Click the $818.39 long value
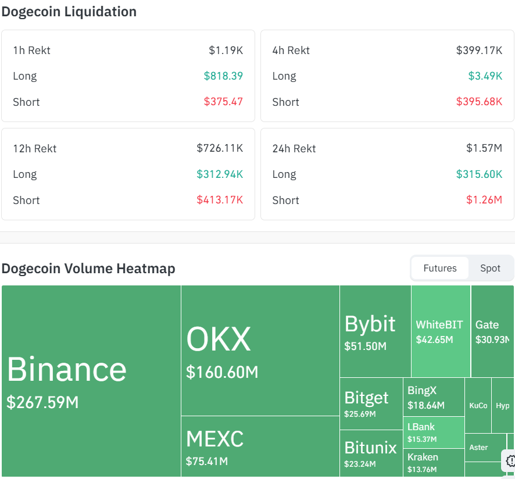The width and height of the screenshot is (515, 479). (223, 76)
